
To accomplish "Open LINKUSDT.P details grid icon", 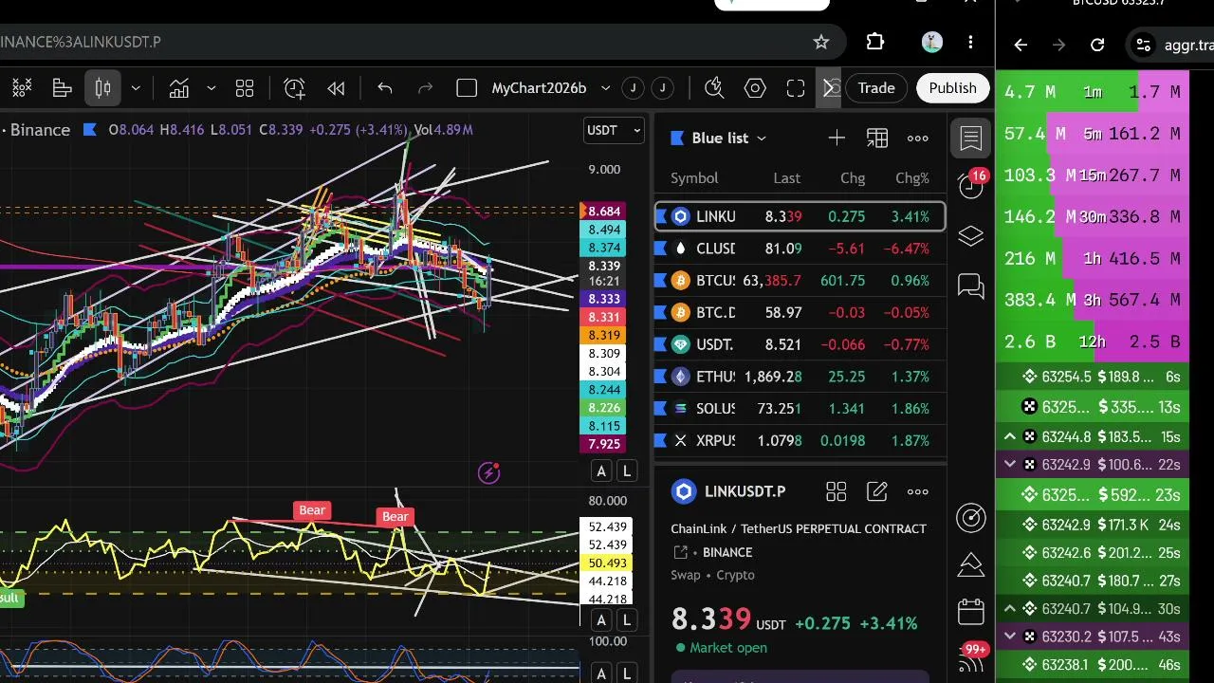I will (836, 491).
